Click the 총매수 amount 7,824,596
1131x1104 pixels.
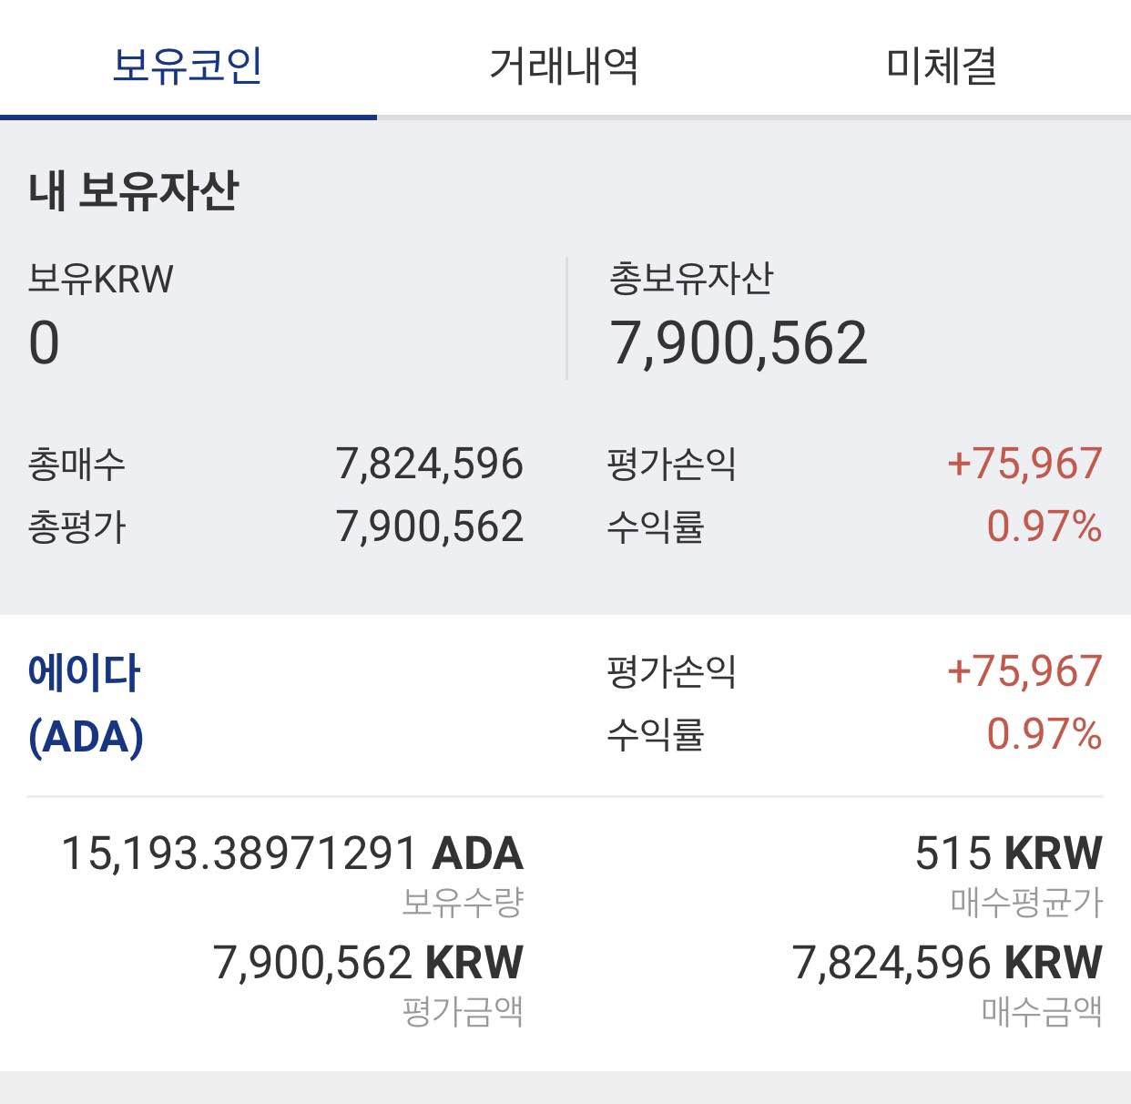428,465
